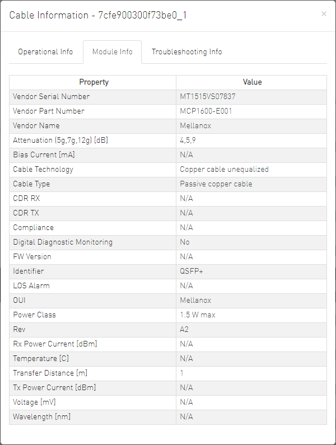
Task: Select the OUI property cell
Action: pyautogui.click(x=20, y=301)
